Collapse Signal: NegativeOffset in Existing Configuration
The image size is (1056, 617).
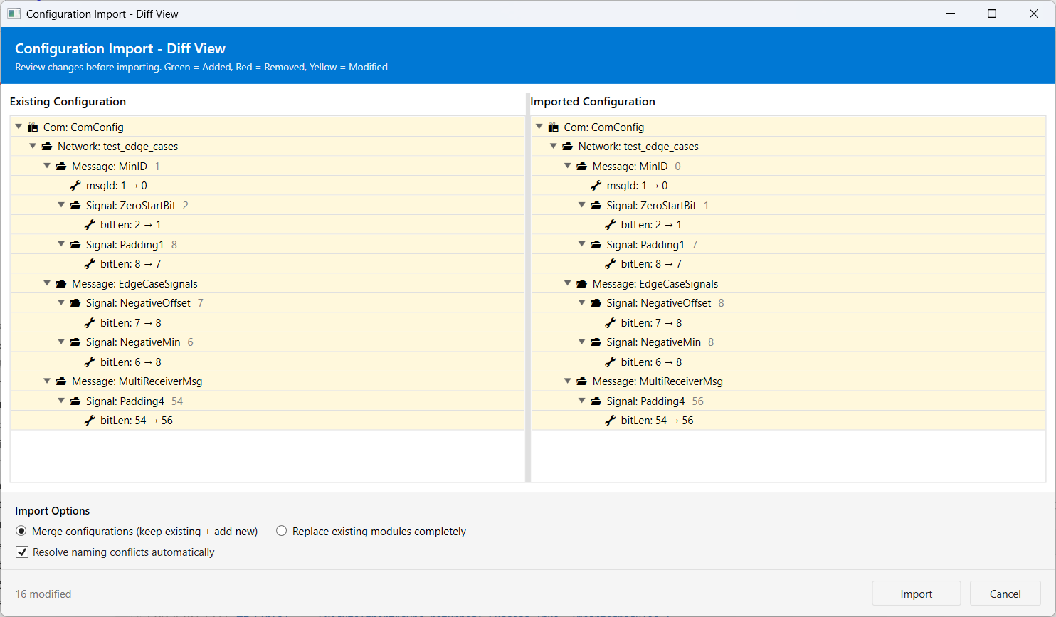click(61, 303)
